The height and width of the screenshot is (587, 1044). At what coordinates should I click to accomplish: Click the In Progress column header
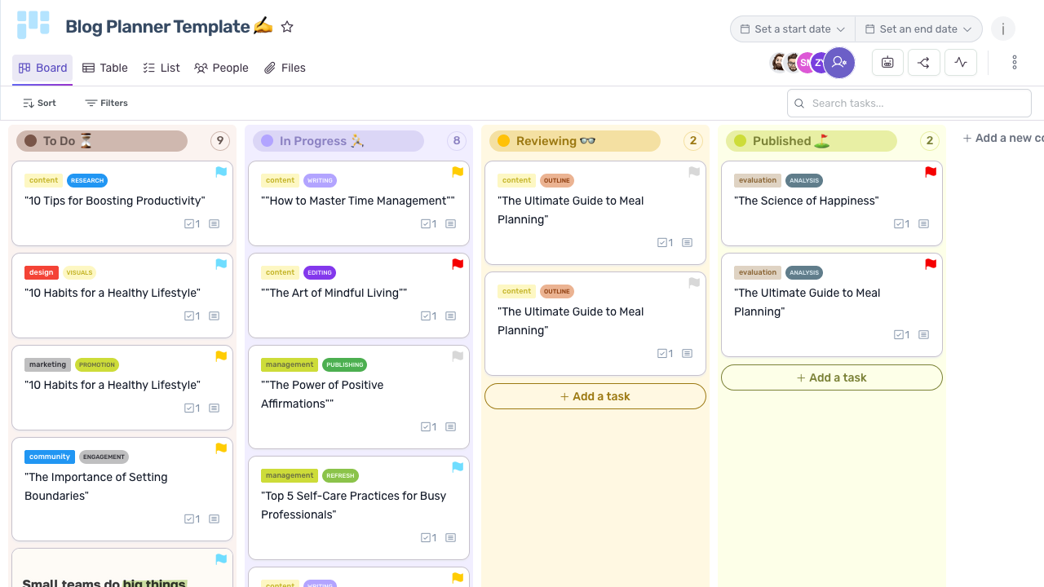[338, 141]
